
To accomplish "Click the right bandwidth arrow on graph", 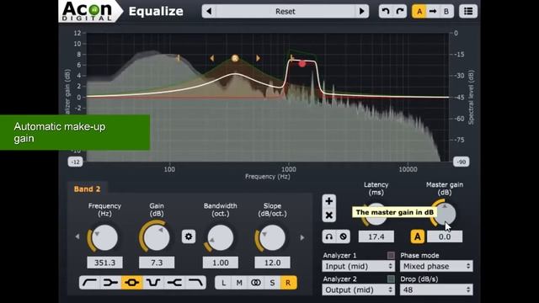I will [x=258, y=58].
